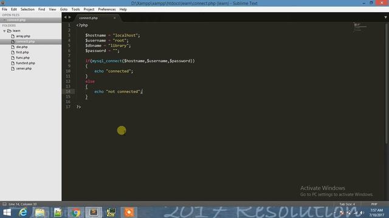Click the func.php file icon
Image resolution: width=389 pixels, height=218 pixels.
pos(13,58)
